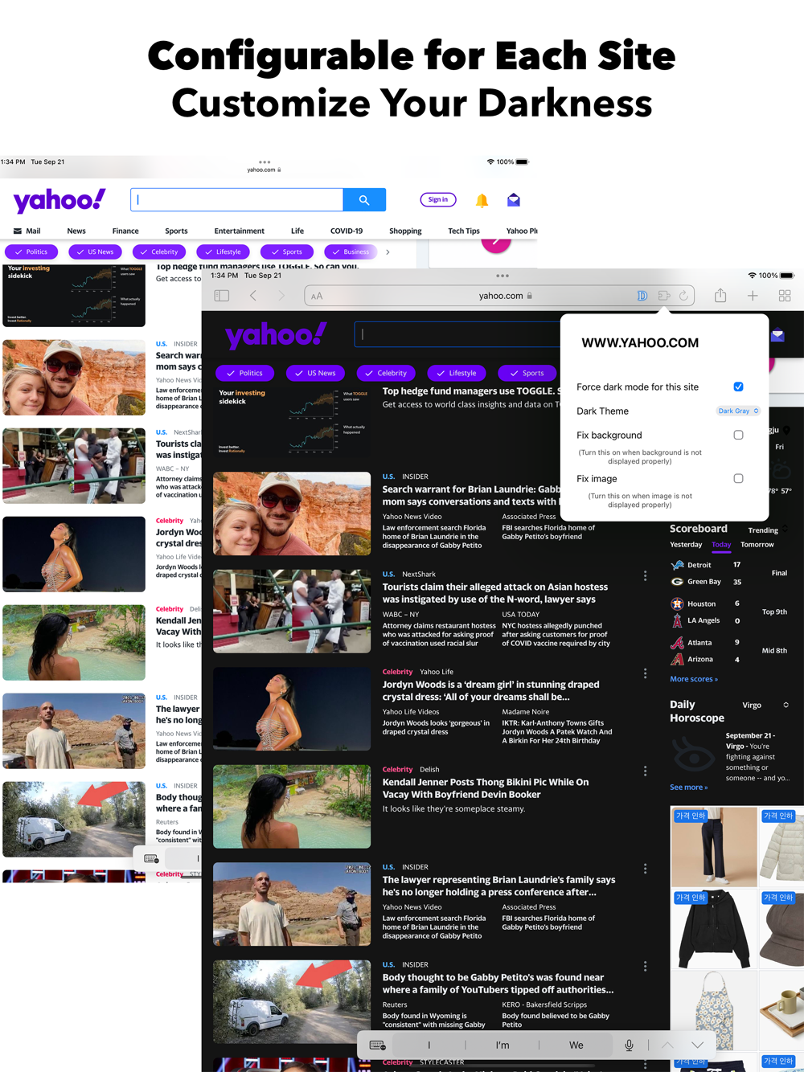The width and height of the screenshot is (804, 1072).
Task: Click Yahoo logo in the dark window
Action: tap(276, 335)
